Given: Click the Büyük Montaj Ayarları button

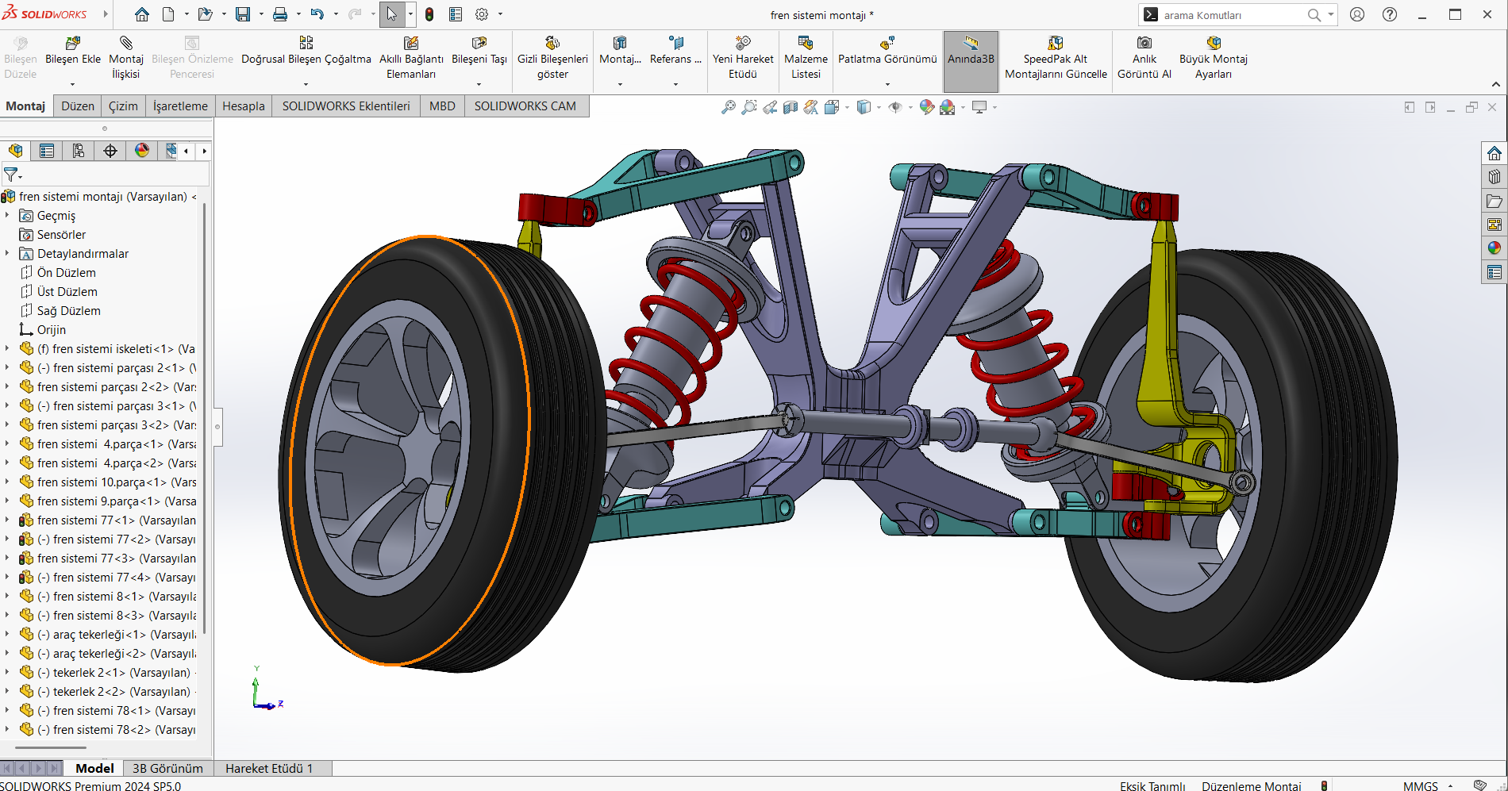Looking at the screenshot, I should click(x=1213, y=57).
